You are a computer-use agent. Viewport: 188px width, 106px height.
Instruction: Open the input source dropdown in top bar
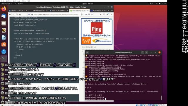(x=151, y=4)
